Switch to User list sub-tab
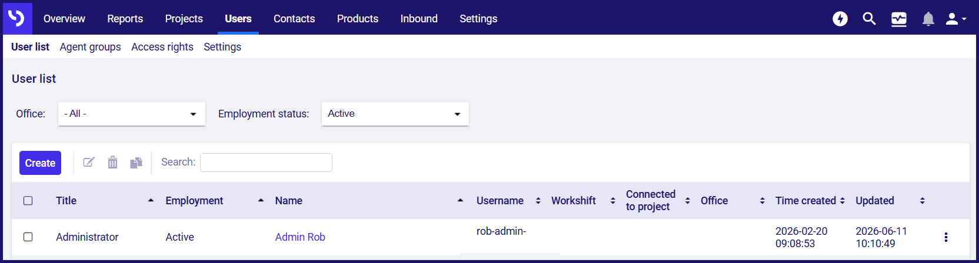This screenshot has height=263, width=979. [30, 47]
